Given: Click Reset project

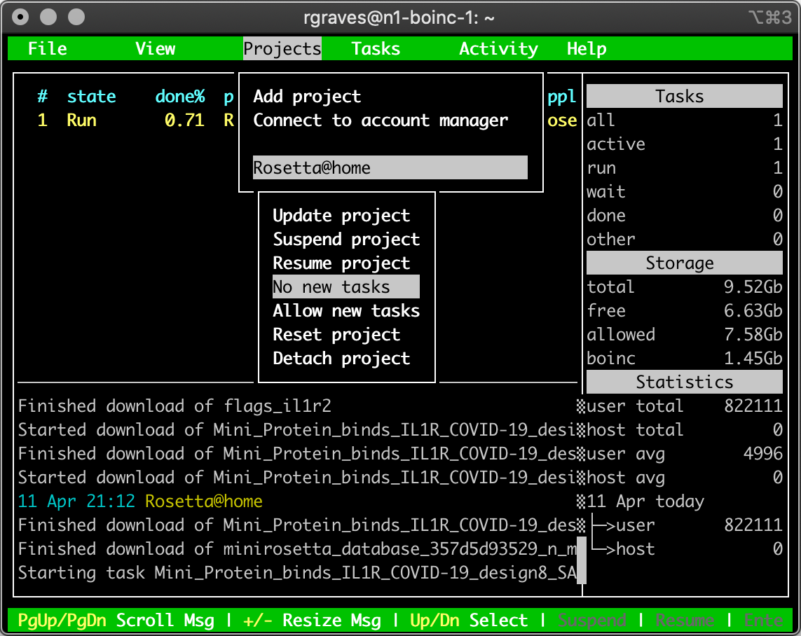Looking at the screenshot, I should coord(336,335).
